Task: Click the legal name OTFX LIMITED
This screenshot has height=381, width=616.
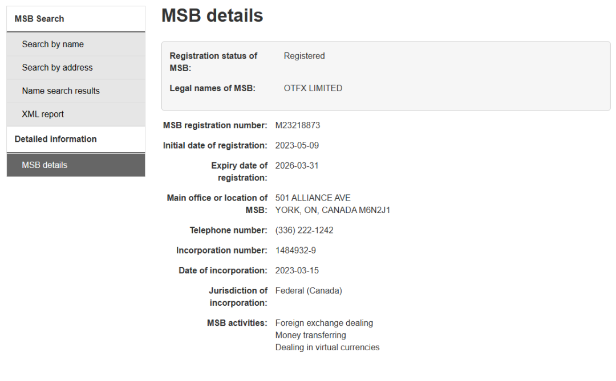Action: pos(313,88)
